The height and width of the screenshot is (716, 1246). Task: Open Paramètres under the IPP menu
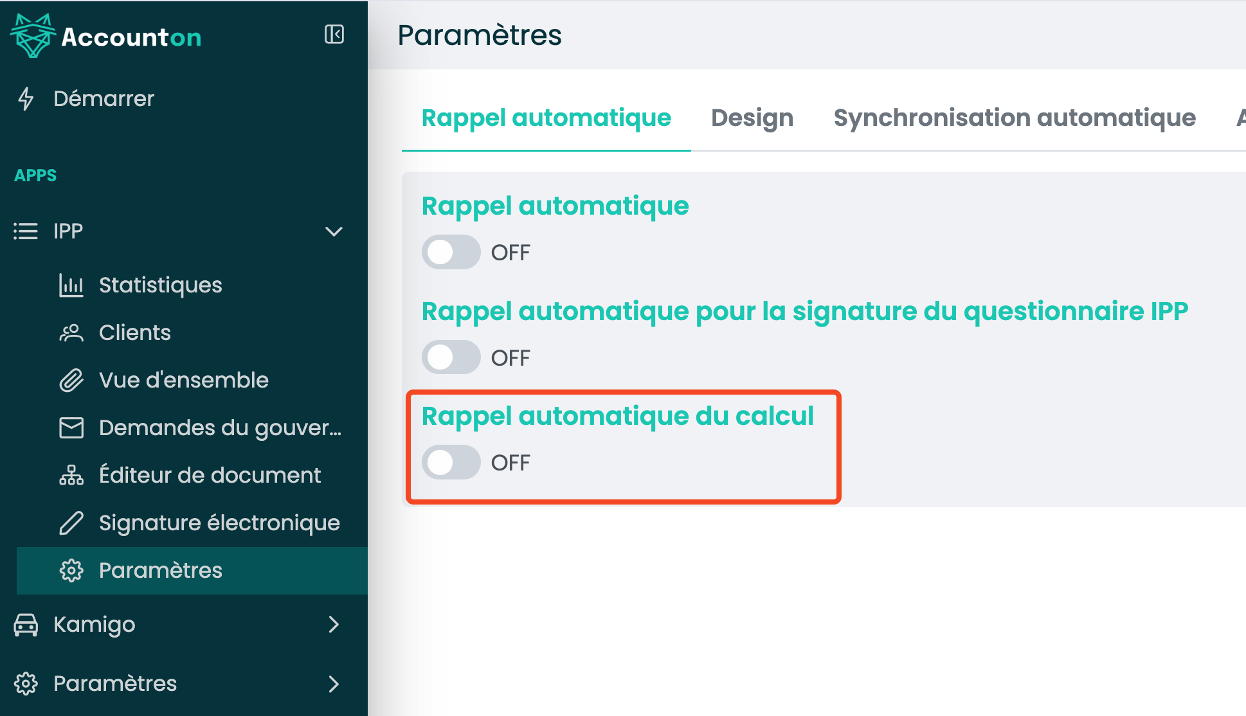(x=161, y=571)
